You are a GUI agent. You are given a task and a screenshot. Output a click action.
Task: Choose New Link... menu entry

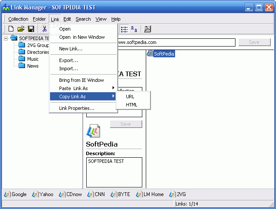coord(83,49)
